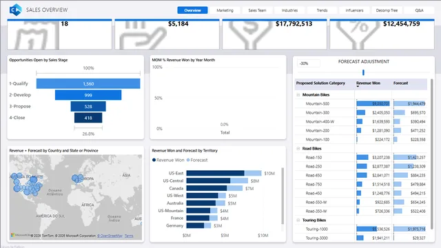Select the Road-150 row

tap(361, 158)
